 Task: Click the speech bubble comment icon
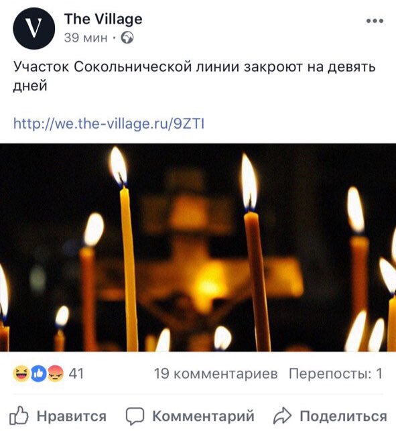[x=135, y=416]
